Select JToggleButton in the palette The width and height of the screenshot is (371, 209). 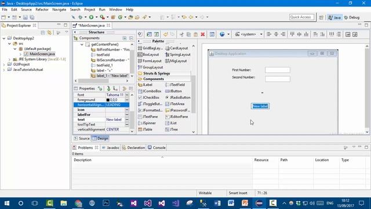(x=150, y=104)
